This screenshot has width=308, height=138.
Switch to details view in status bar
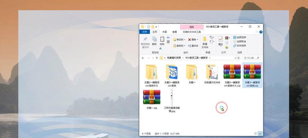pyautogui.click(x=256, y=134)
